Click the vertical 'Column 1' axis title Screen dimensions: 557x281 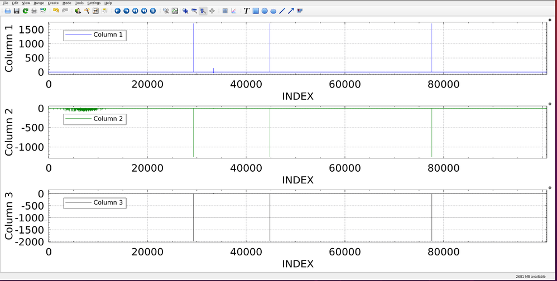(9, 47)
